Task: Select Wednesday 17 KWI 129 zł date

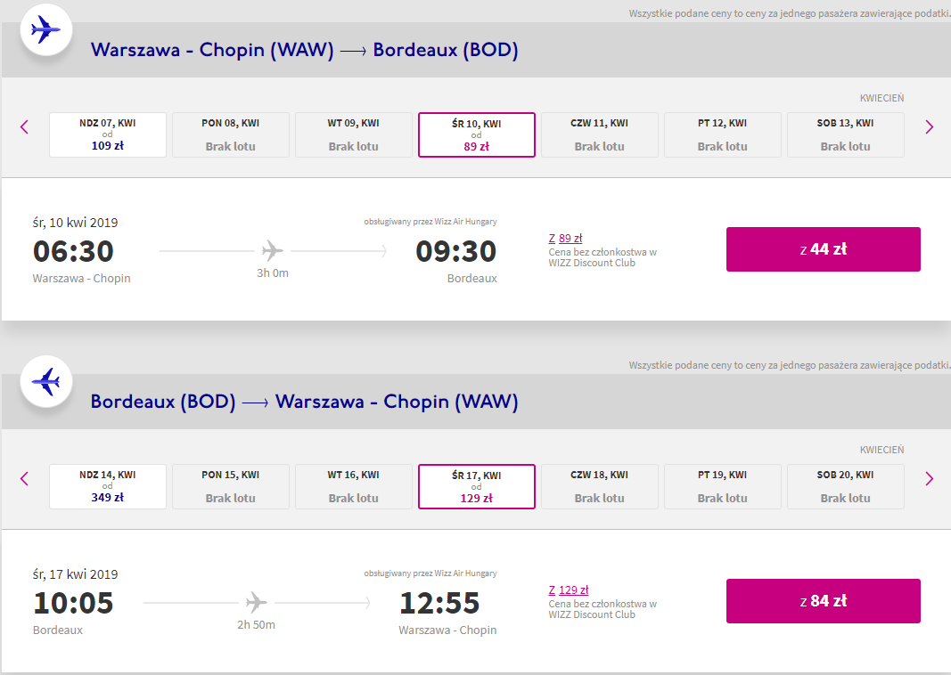Action: tap(476, 486)
